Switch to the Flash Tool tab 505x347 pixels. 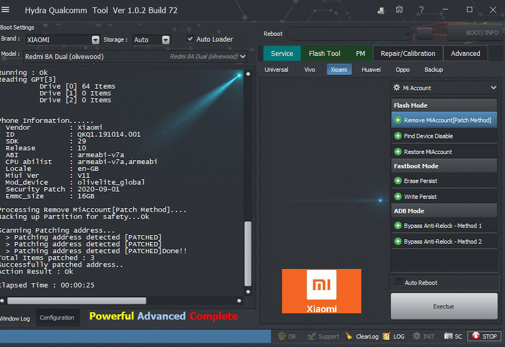click(324, 53)
